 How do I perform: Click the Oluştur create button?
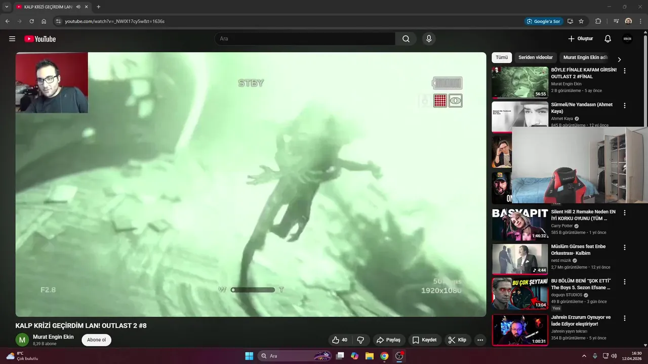pos(581,39)
